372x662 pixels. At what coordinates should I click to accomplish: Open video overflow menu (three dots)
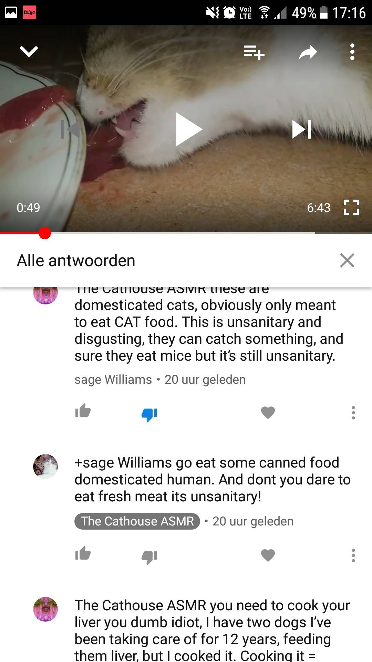point(352,52)
